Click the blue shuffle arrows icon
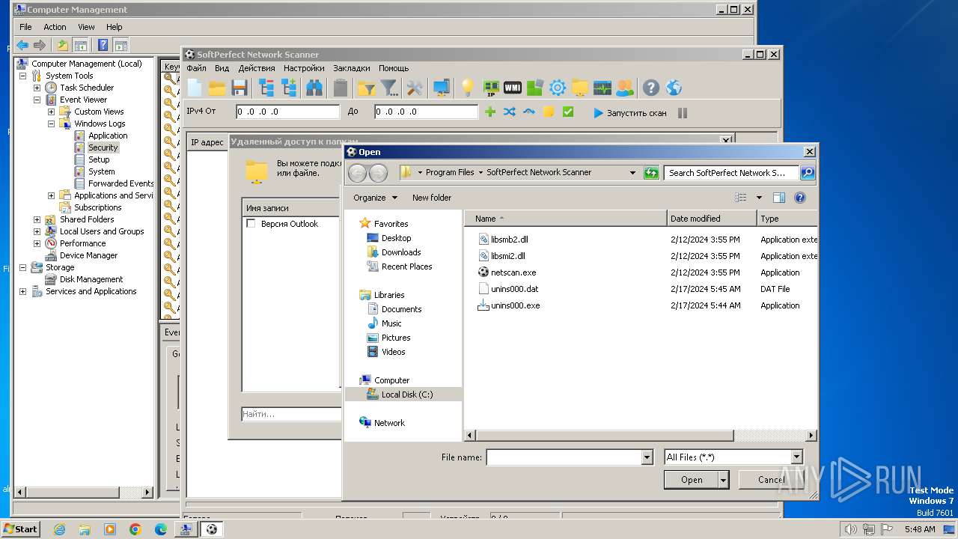The height and width of the screenshot is (539, 958). pyautogui.click(x=510, y=112)
